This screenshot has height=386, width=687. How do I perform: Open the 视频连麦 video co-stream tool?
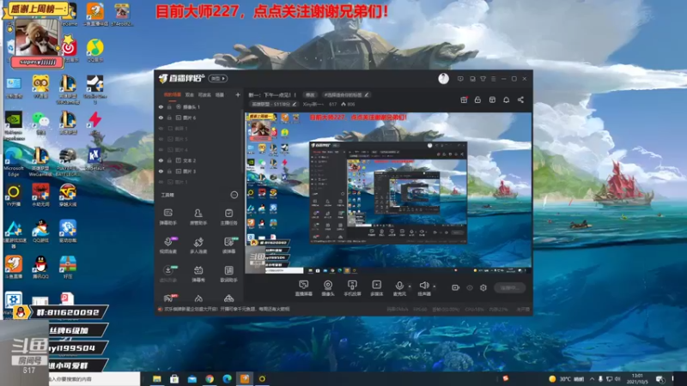[168, 245]
